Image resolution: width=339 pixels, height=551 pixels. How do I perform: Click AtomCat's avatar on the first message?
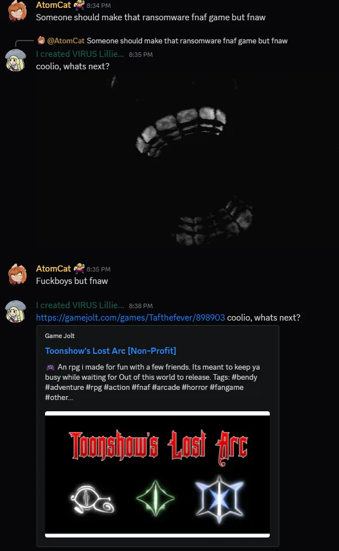click(17, 11)
